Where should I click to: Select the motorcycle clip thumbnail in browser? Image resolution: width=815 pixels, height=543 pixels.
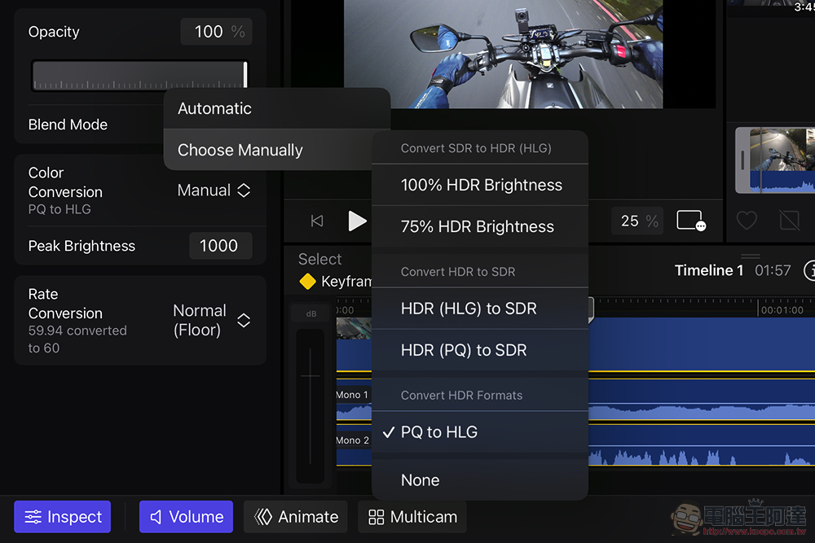point(775,160)
